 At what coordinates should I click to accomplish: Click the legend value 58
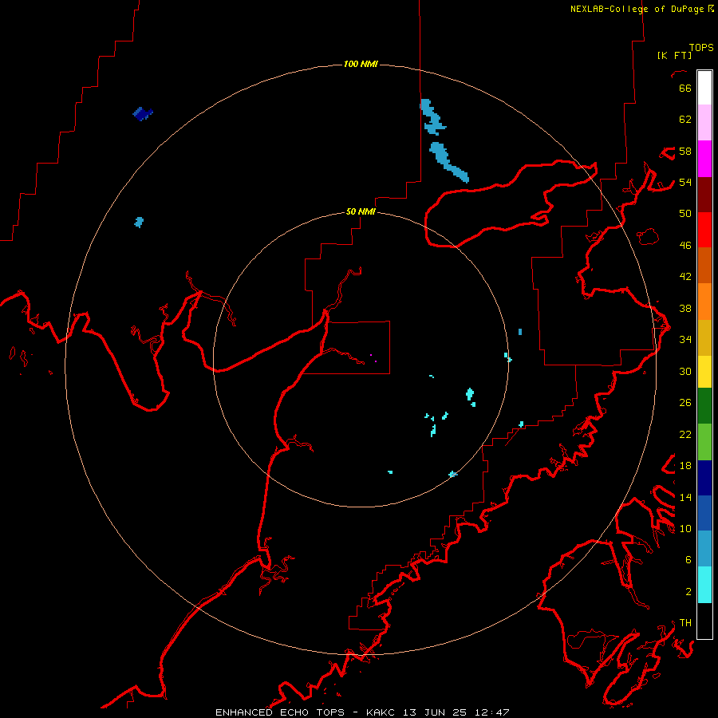pyautogui.click(x=685, y=151)
